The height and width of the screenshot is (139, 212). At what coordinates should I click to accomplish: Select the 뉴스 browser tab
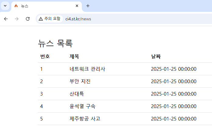[47, 6]
